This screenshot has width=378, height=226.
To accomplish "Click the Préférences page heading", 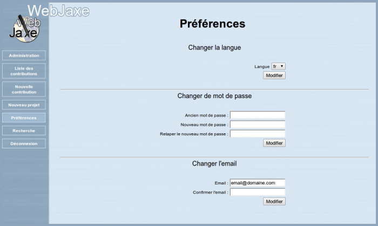I will [212, 24].
